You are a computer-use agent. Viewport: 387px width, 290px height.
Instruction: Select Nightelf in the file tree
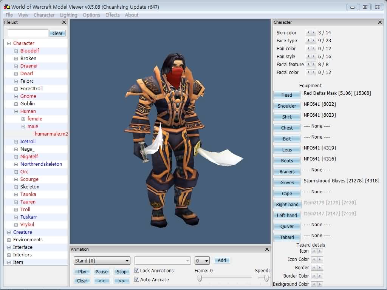tap(29, 157)
